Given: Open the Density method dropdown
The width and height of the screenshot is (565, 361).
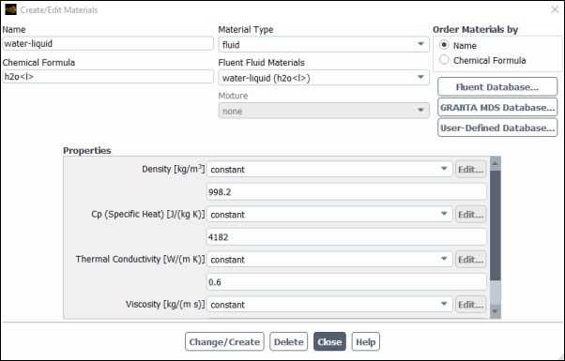Looking at the screenshot, I should pyautogui.click(x=329, y=169).
